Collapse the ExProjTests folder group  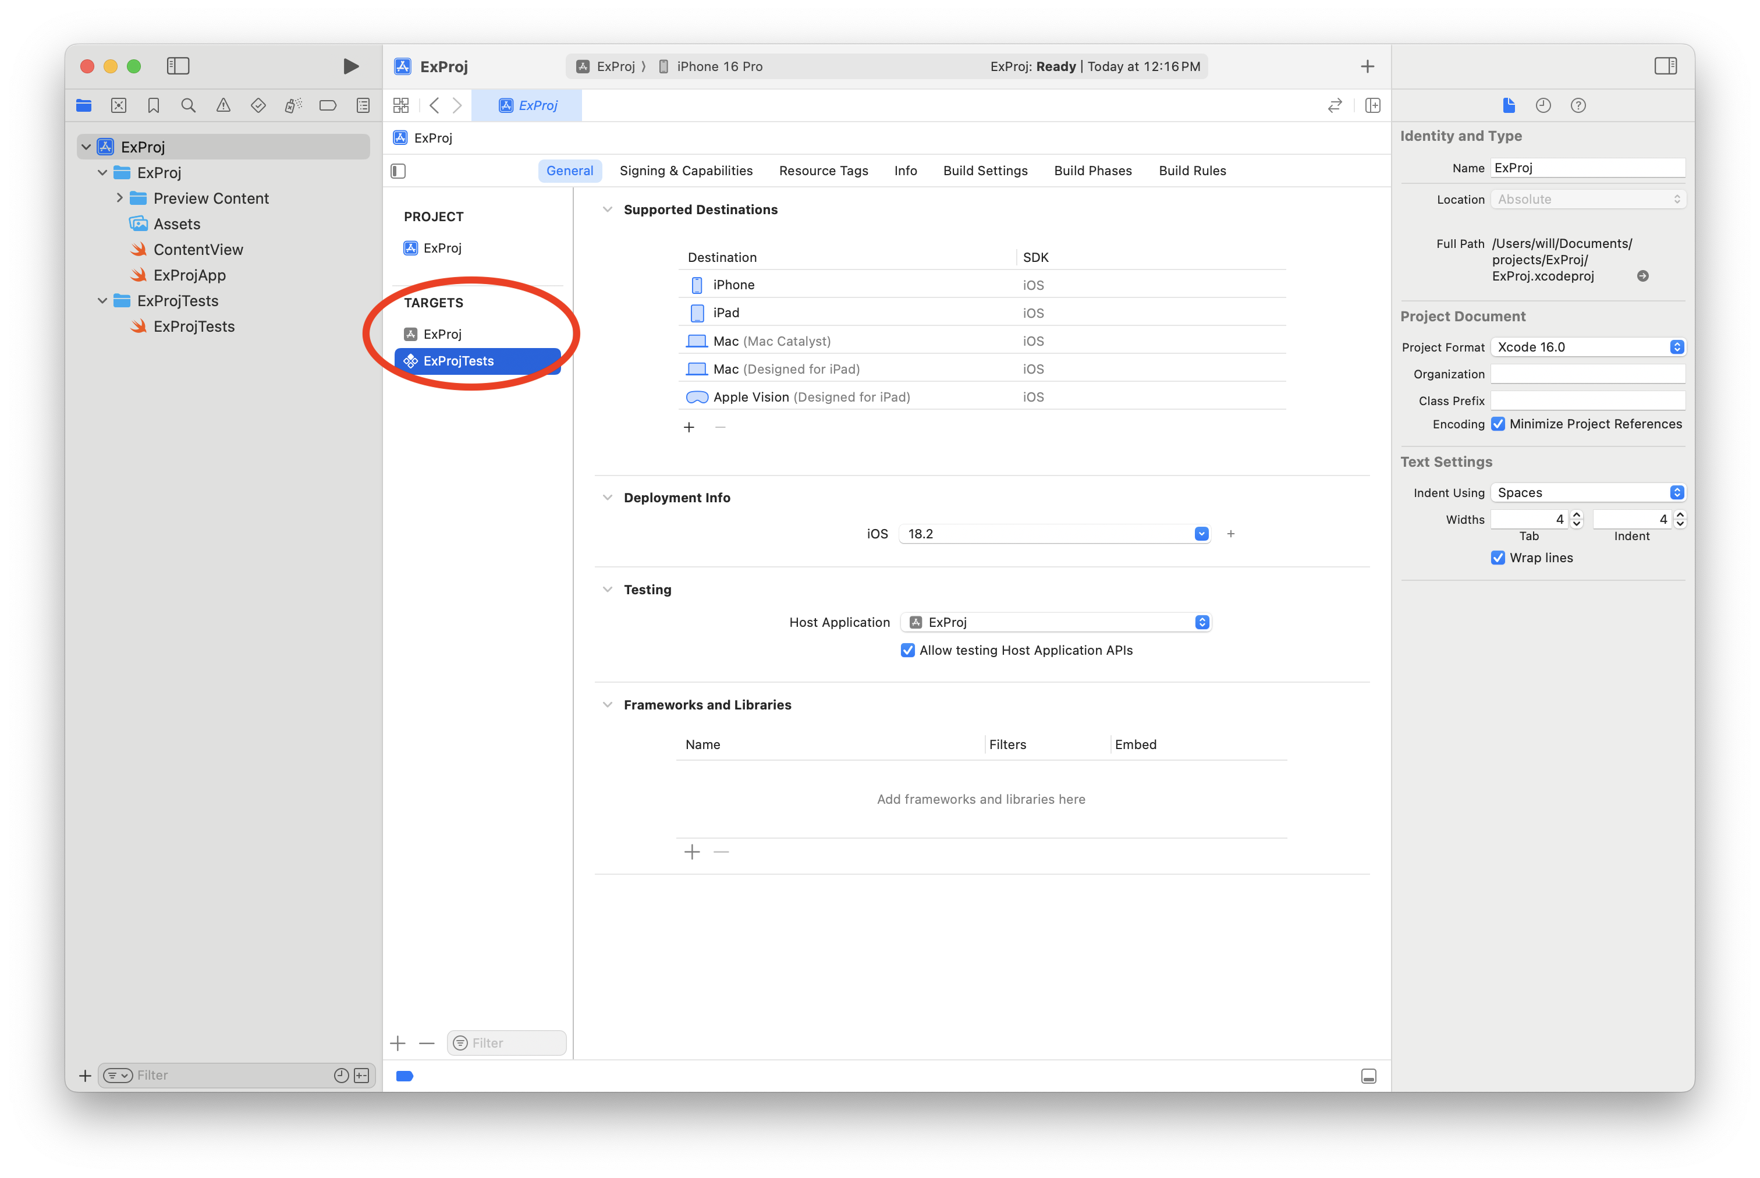(103, 300)
